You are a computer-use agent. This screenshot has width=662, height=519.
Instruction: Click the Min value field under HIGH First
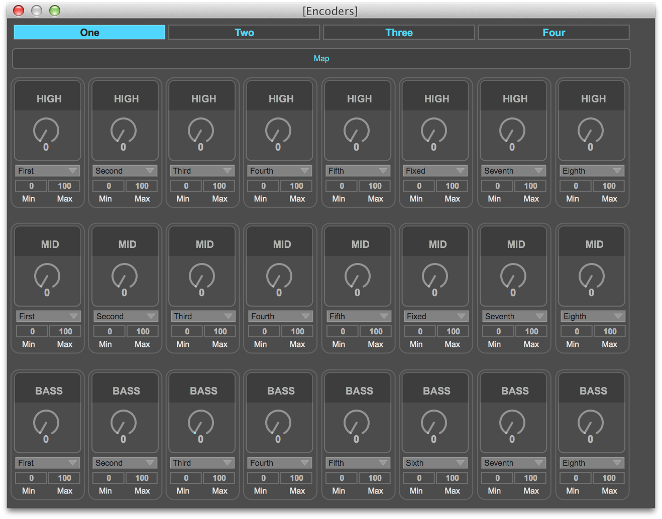[x=31, y=186]
